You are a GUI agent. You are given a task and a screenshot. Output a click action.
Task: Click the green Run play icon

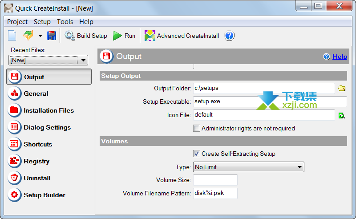pyautogui.click(x=117, y=36)
